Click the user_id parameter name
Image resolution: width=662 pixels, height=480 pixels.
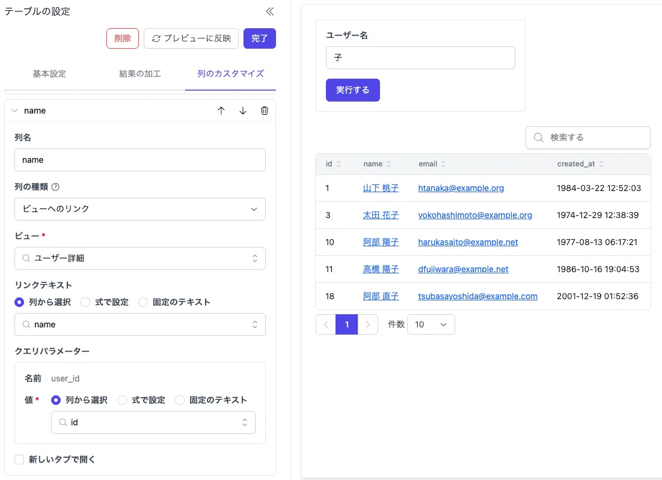(65, 378)
